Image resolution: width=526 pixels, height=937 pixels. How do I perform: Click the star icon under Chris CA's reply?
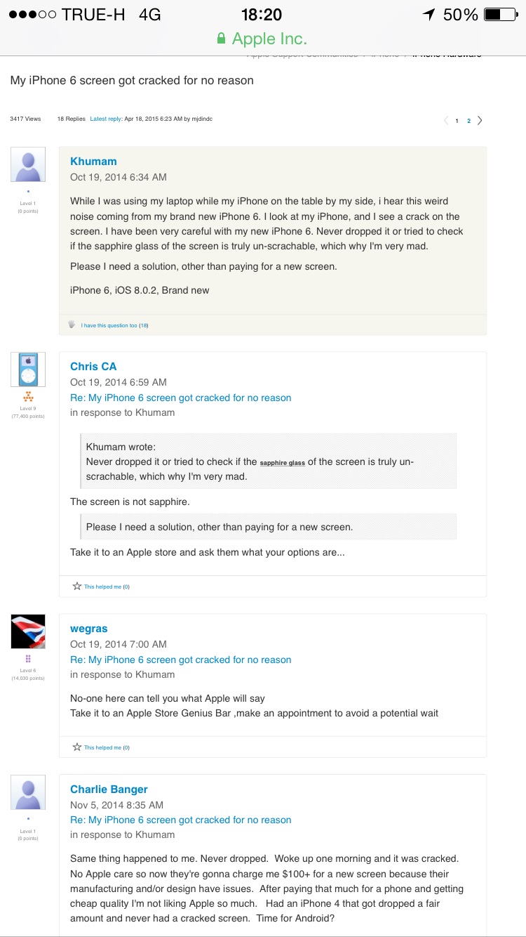[77, 586]
